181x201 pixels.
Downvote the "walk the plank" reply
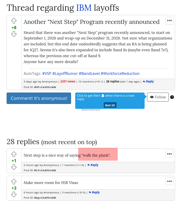click(x=14, y=167)
